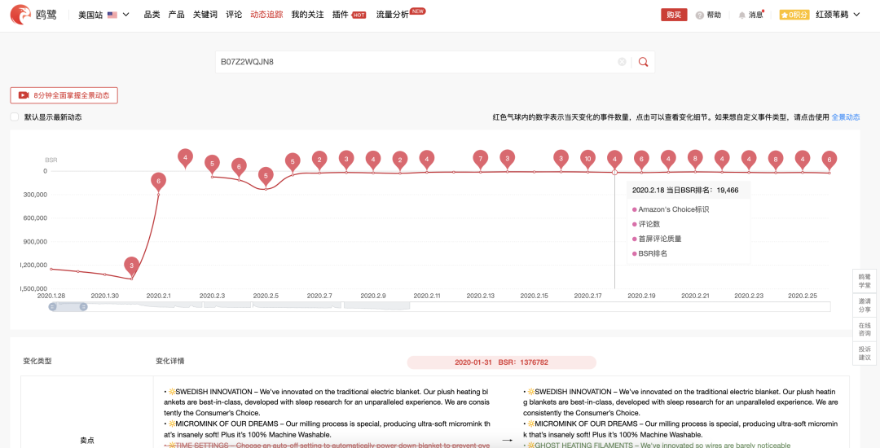The width and height of the screenshot is (880, 448).
Task: Toggle the 默认显示最新动态 checkbox
Action: coord(14,117)
